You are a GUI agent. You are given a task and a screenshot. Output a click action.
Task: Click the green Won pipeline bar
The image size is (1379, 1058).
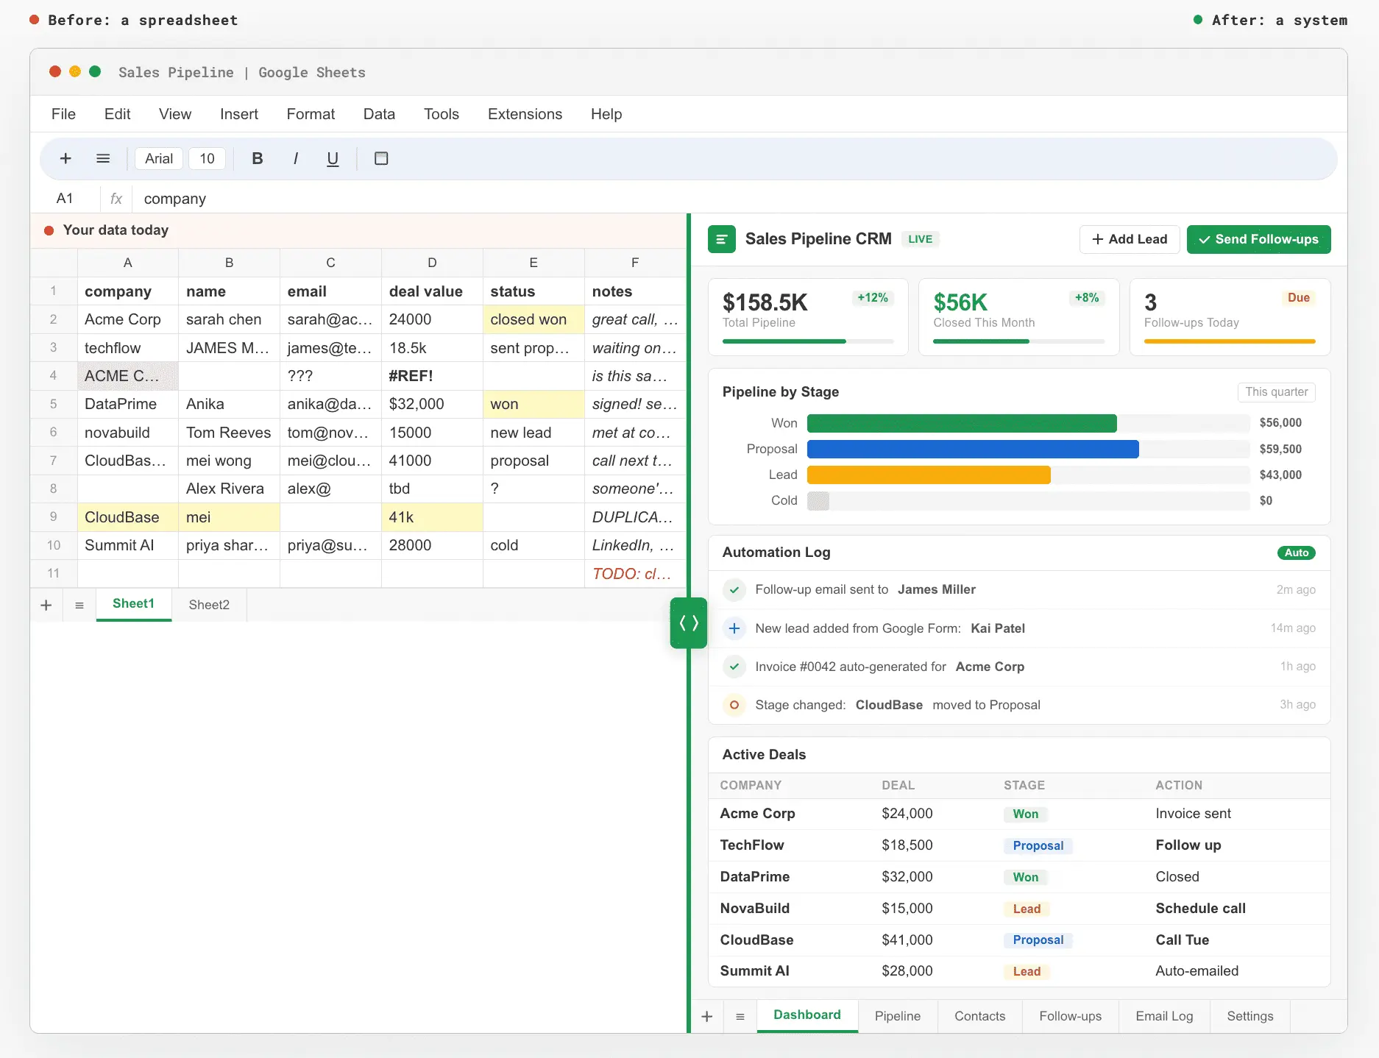tap(962, 423)
